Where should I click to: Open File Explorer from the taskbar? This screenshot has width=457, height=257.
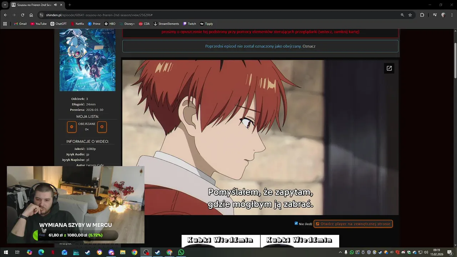point(122,252)
